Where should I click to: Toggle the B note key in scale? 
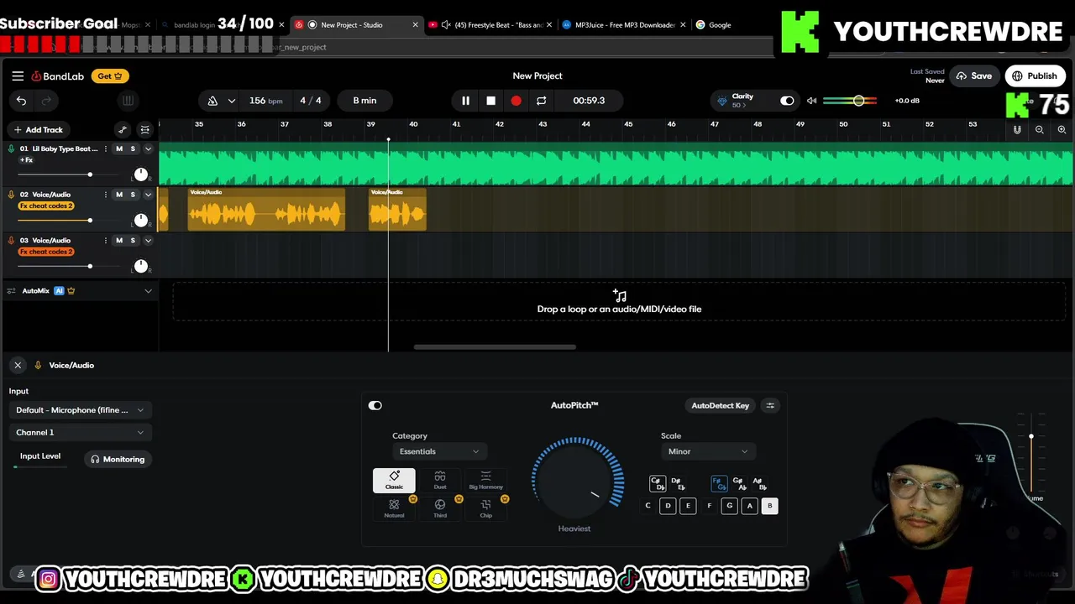coord(769,506)
